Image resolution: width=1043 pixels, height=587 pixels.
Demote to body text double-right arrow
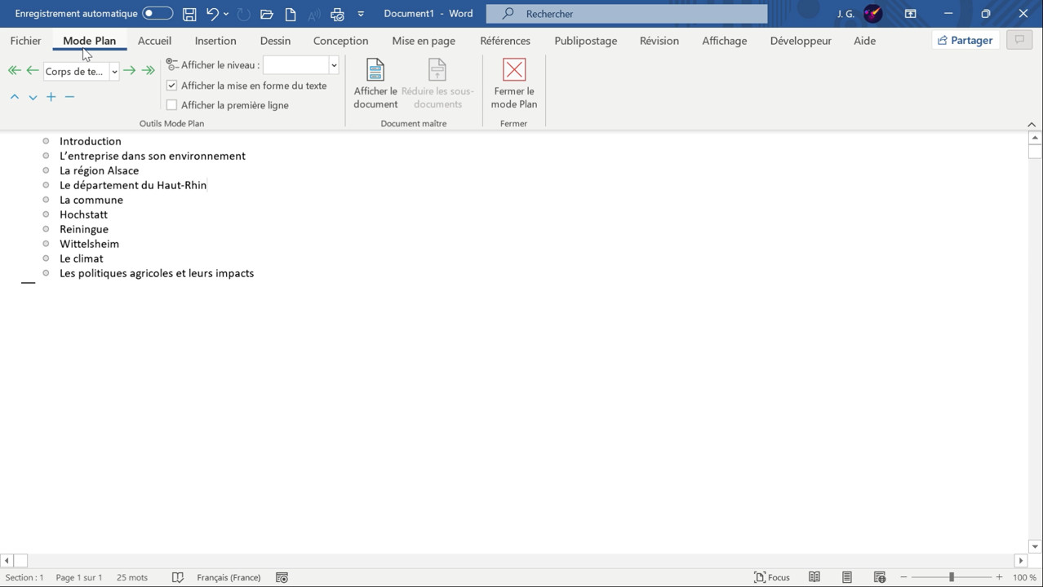(x=148, y=71)
